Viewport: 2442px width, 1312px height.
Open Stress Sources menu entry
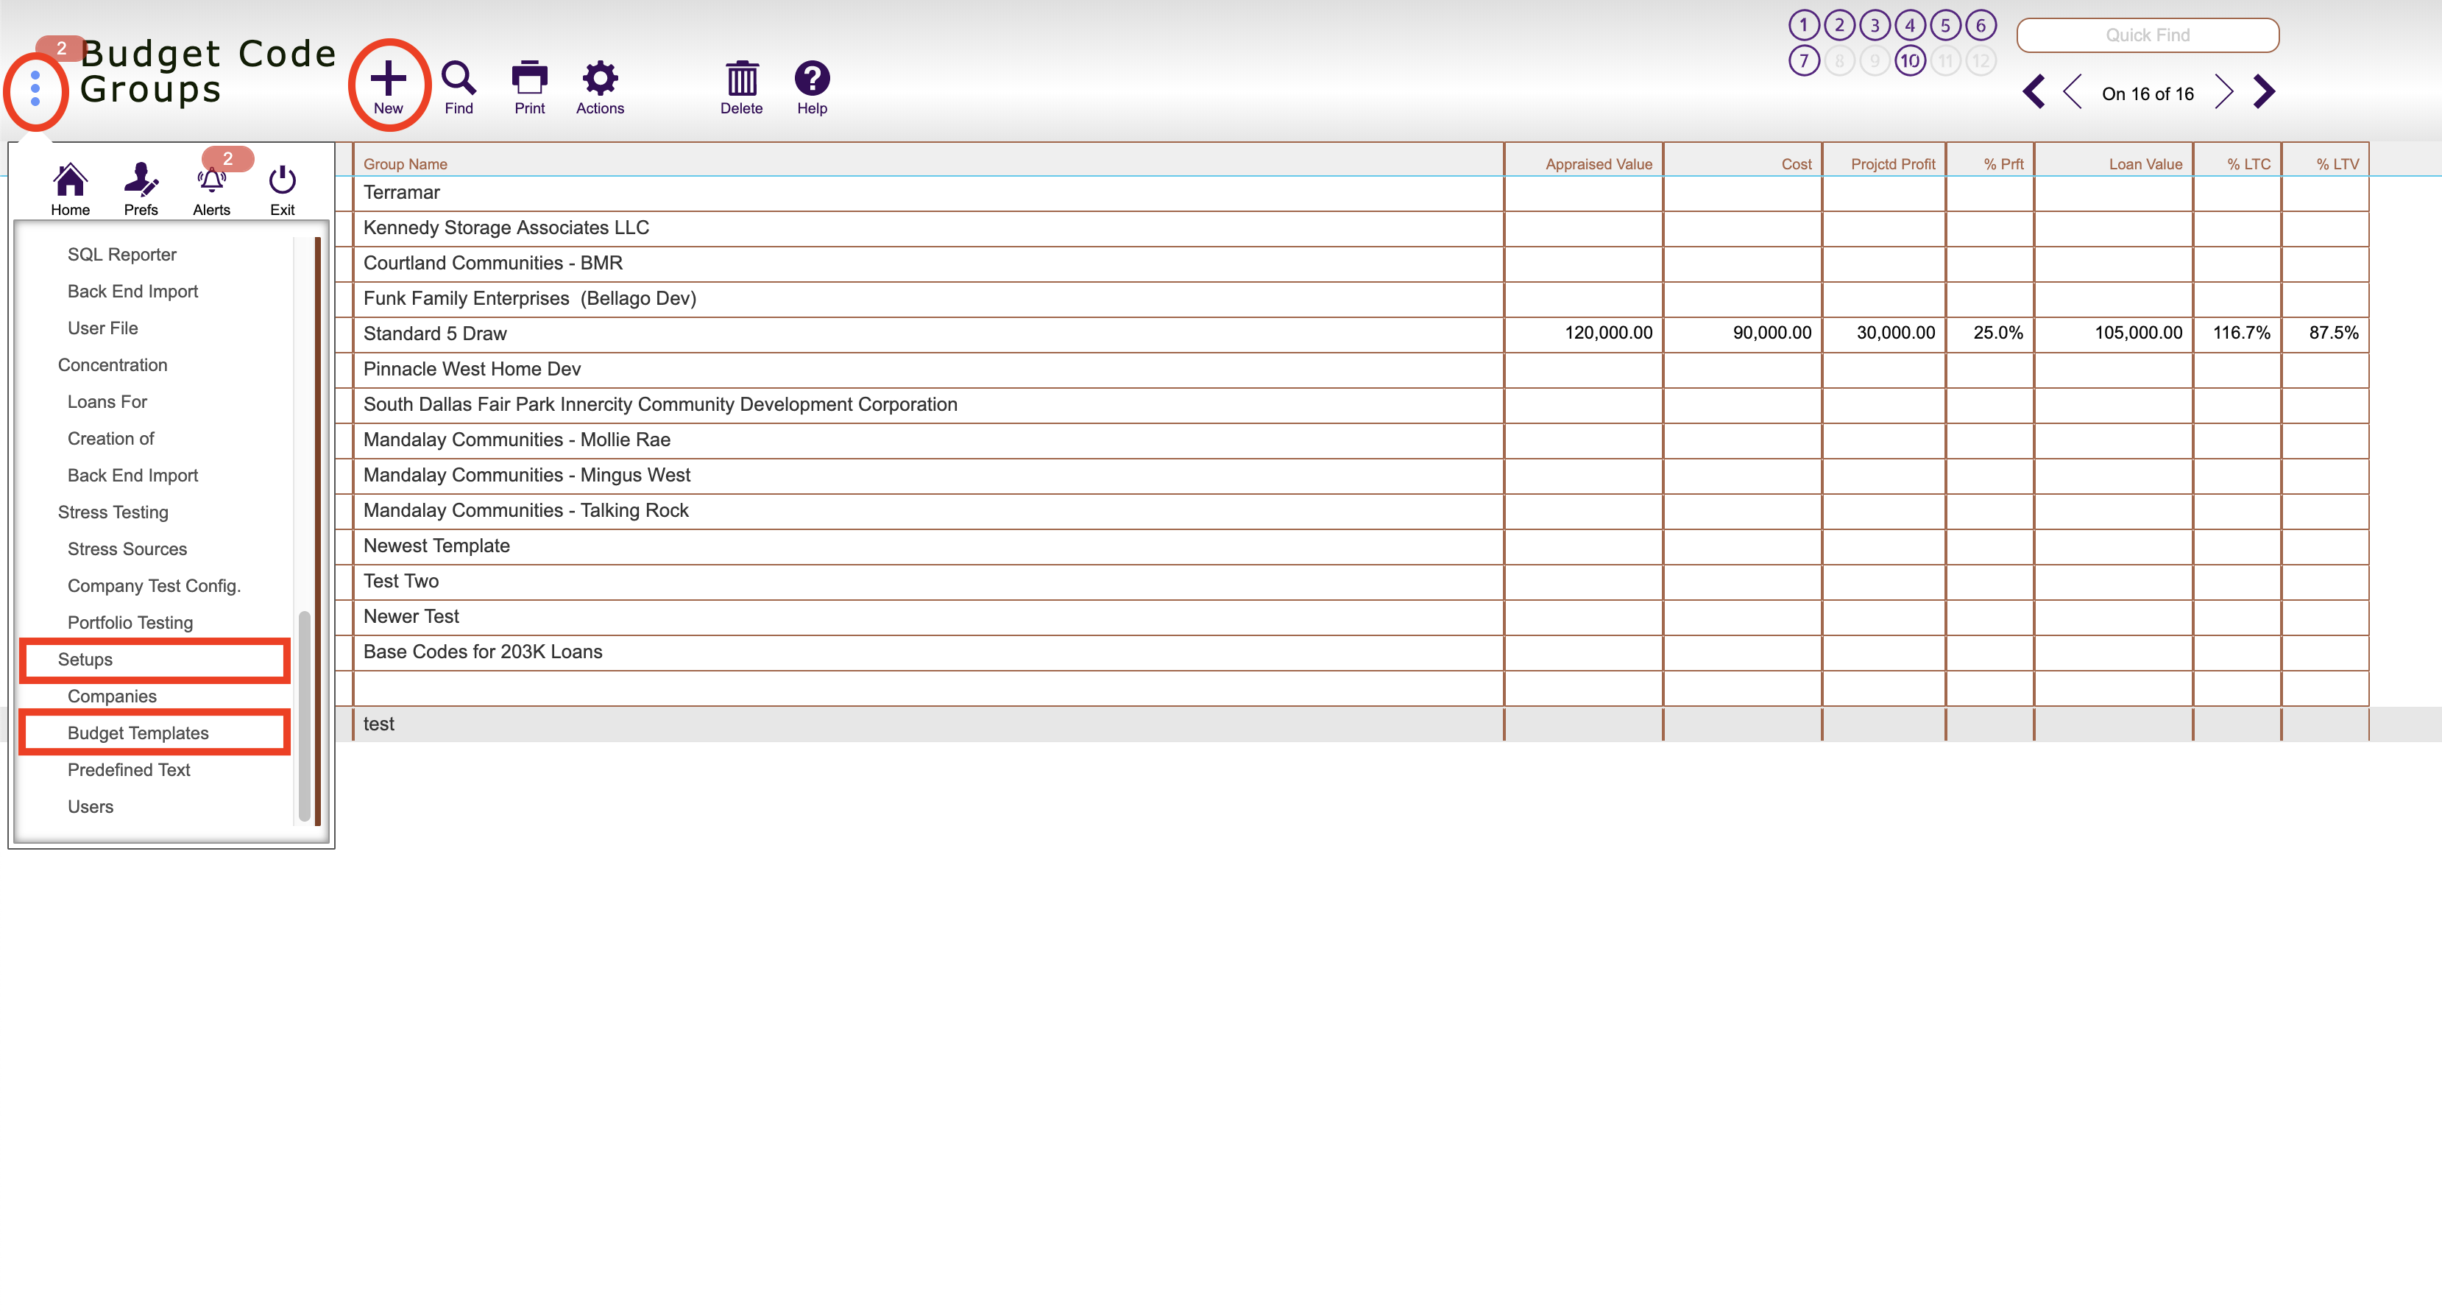[x=127, y=549]
